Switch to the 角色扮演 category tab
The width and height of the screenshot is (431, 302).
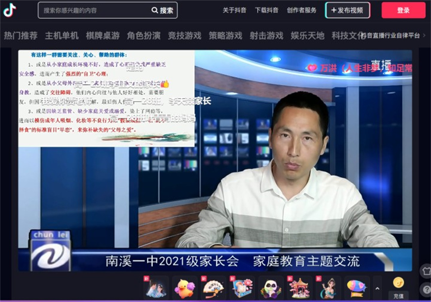coord(144,35)
